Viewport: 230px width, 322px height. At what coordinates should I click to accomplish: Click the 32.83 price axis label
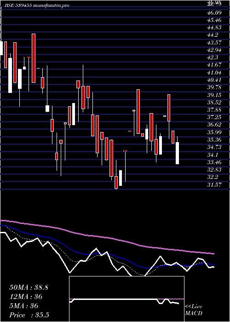coord(214,169)
